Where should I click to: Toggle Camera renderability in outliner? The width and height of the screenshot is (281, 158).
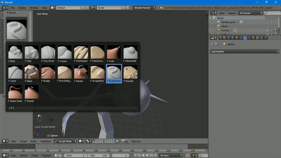[x=275, y=30]
